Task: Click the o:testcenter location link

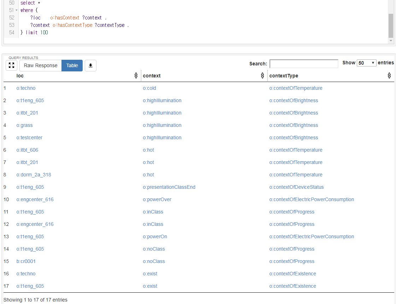Action: [x=29, y=138]
